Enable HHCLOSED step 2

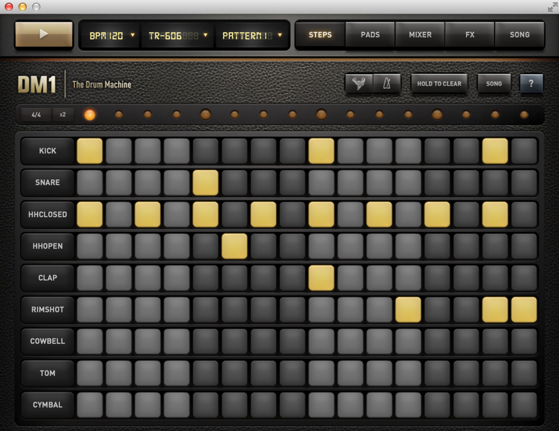[119, 214]
